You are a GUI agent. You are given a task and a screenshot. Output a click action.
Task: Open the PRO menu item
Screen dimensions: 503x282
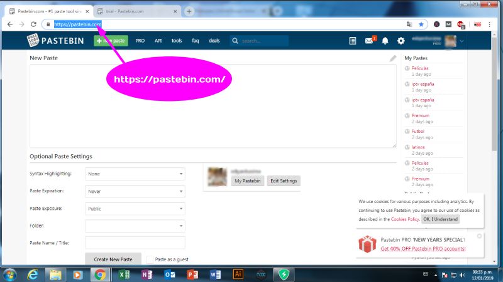coord(140,41)
